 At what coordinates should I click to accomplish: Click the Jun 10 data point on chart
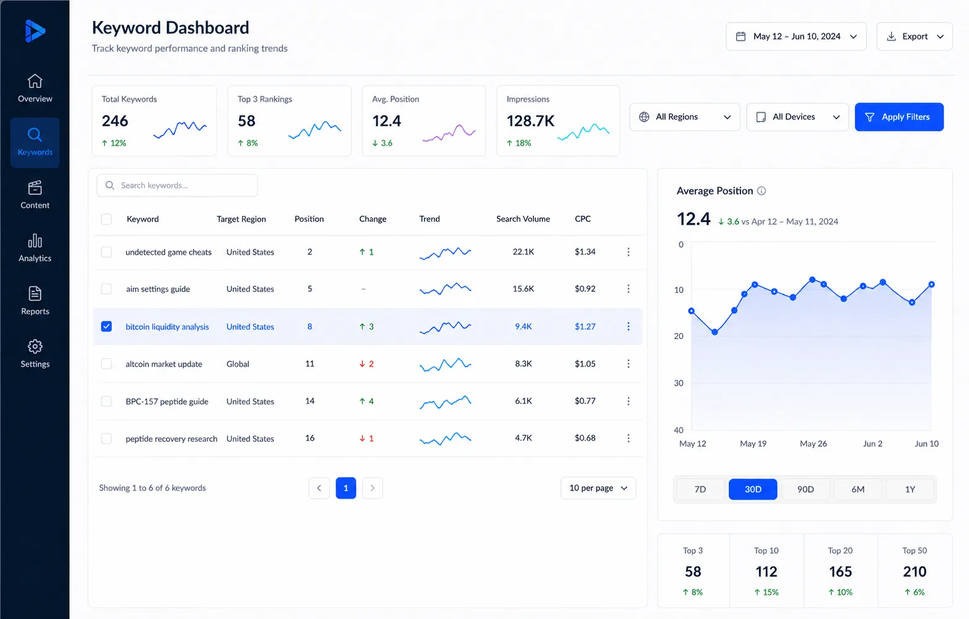point(931,285)
